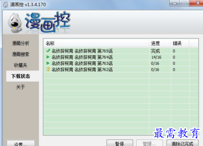Image resolution: width=203 pixels, height=146 pixels.
Task: Click the error count 0 of 第762话
Action: 174,70
